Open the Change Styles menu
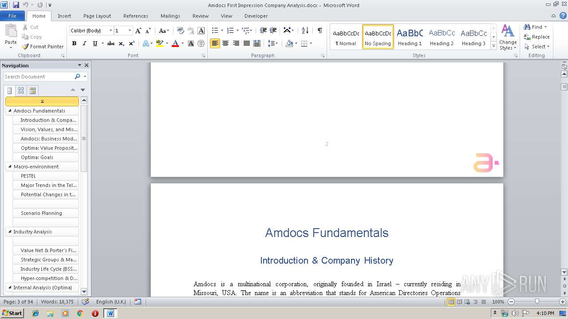The height and width of the screenshot is (319, 568). tap(508, 37)
